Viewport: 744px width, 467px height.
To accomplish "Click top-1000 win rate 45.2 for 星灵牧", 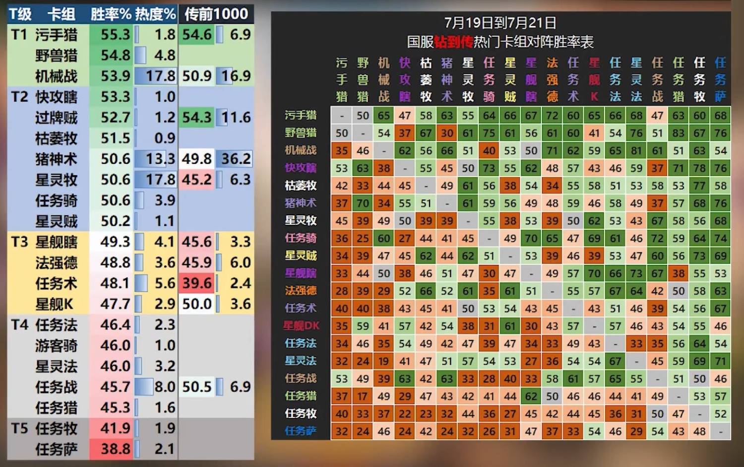I will (197, 180).
